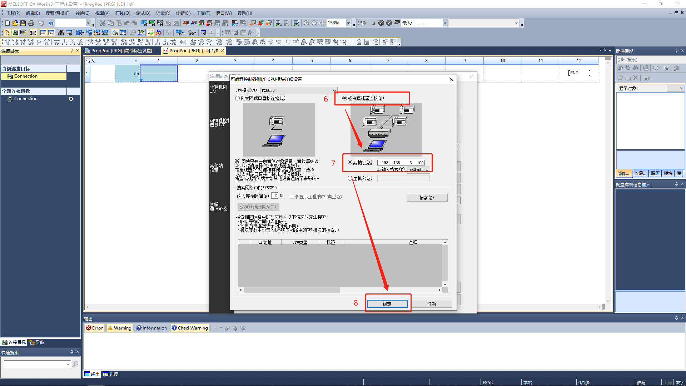Click the first check mark monitor icon
Image resolution: width=686 pixels, height=386 pixels.
(x=381, y=23)
